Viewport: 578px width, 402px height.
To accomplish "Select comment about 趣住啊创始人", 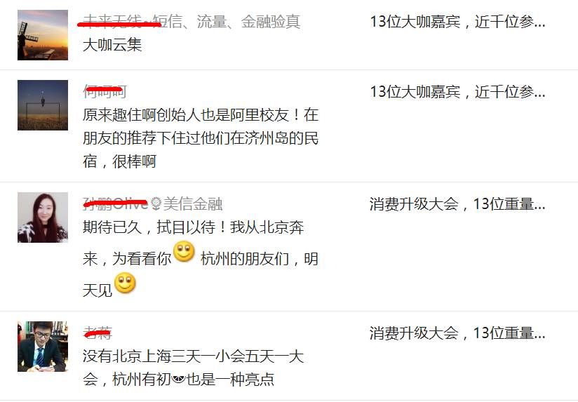I will [201, 138].
